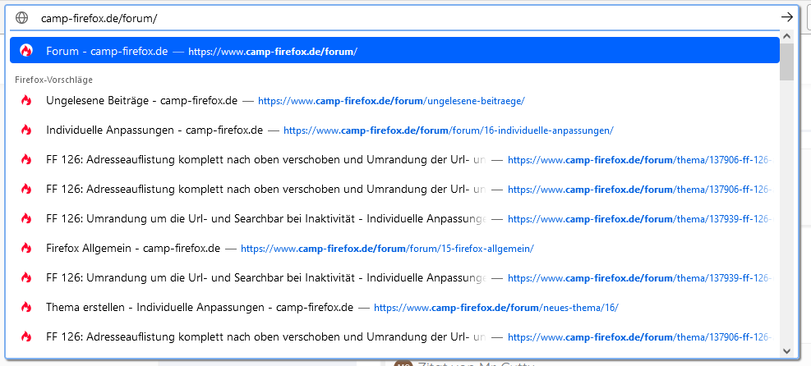Follow the 15-firefox-allgemein URL link
Screen dimensions: 811x366
pos(387,248)
